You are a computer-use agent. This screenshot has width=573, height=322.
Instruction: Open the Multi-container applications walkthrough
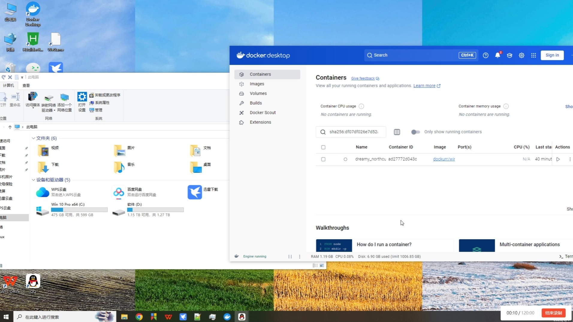[515, 245]
